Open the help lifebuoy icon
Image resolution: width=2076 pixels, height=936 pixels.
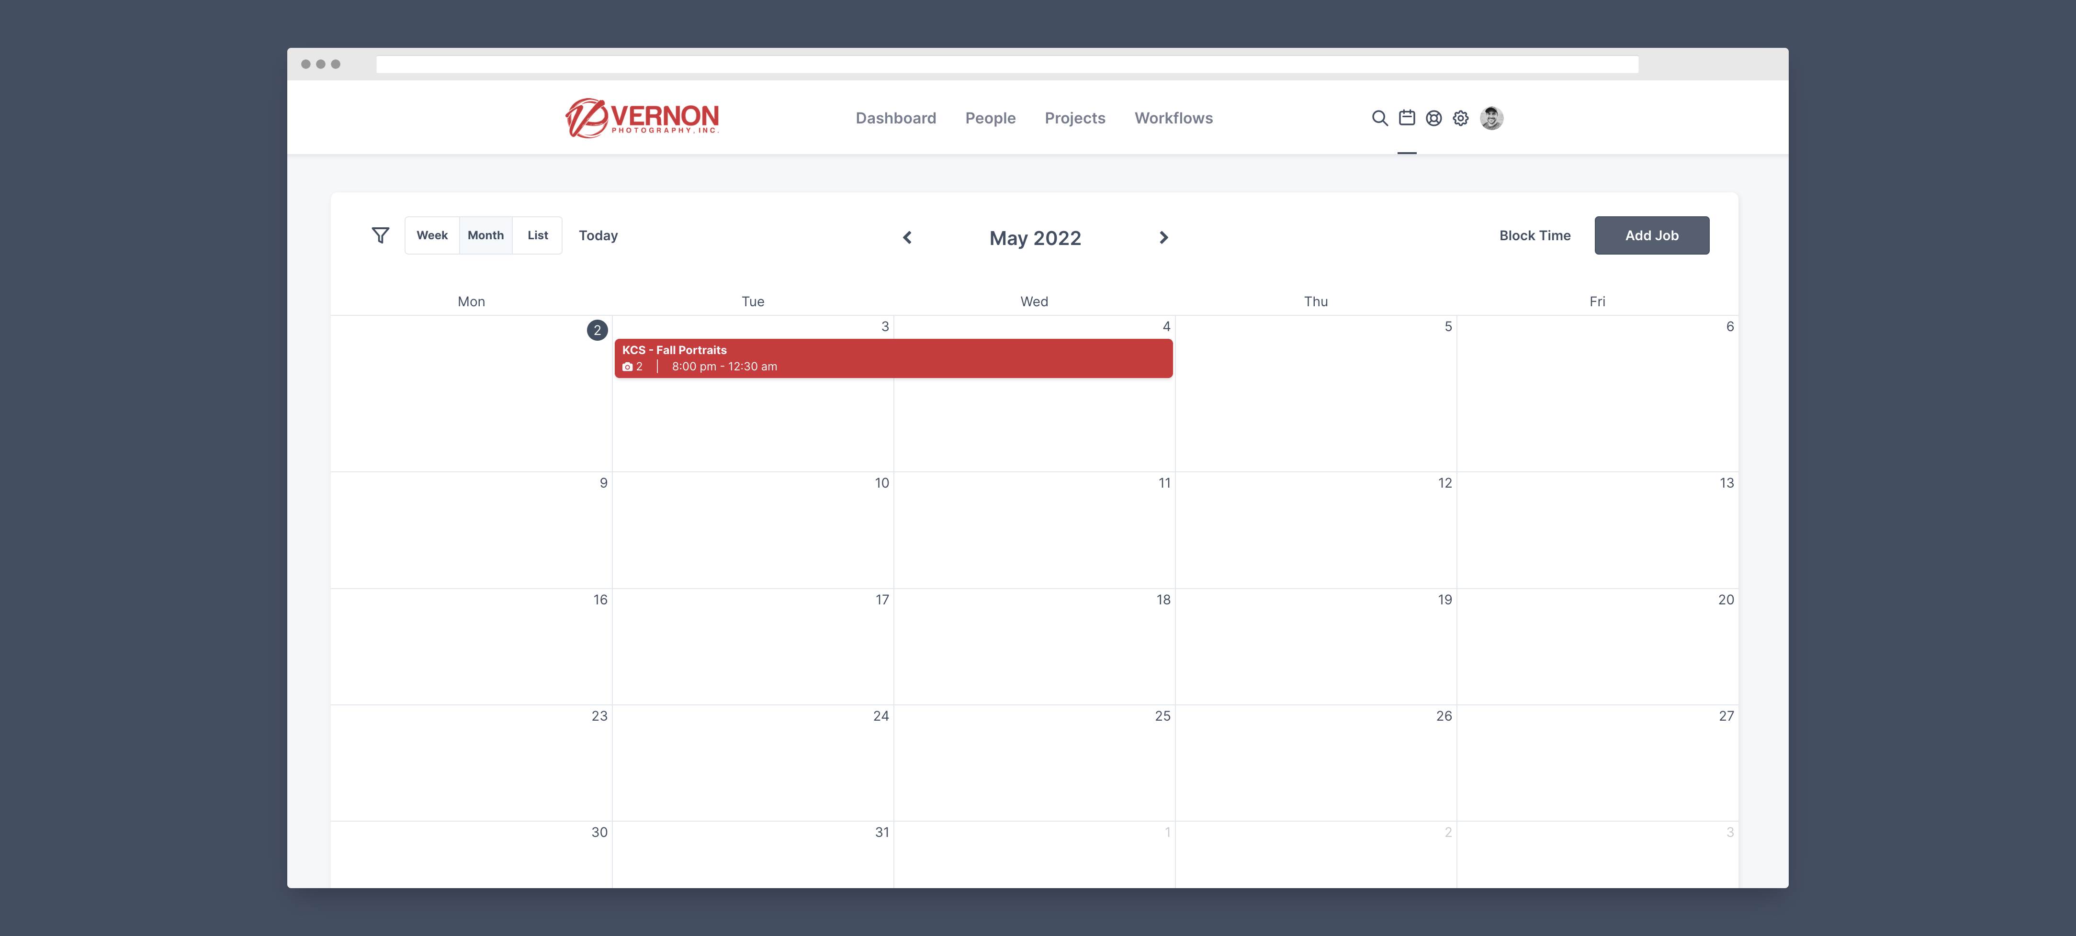[x=1433, y=118]
